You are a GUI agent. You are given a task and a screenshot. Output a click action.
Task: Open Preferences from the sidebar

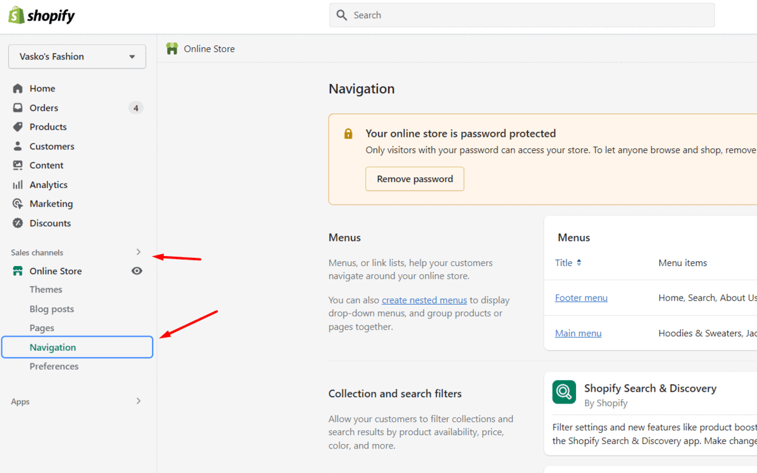[x=54, y=366]
